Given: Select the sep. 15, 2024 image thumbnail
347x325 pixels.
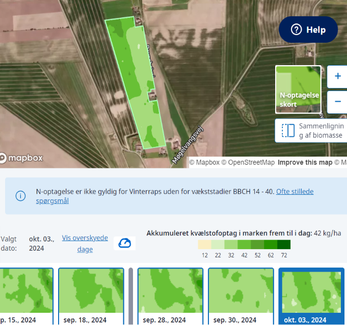Looking at the screenshot, I should [25, 296].
